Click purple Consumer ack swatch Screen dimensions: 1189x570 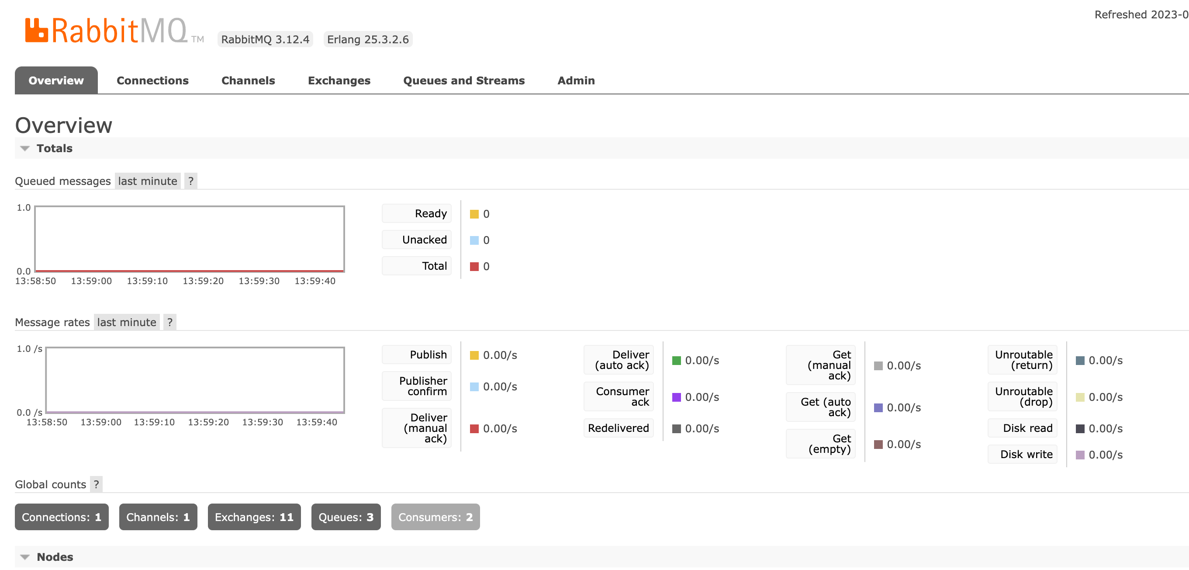pyautogui.click(x=676, y=397)
